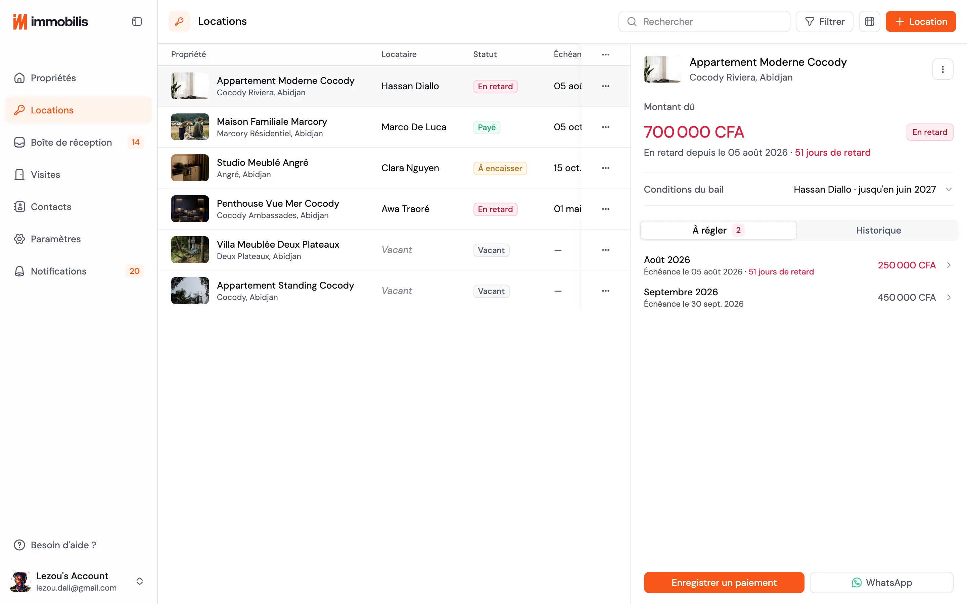This screenshot has height=604, width=967.
Task: Open the account switcher chevrons
Action: [139, 581]
